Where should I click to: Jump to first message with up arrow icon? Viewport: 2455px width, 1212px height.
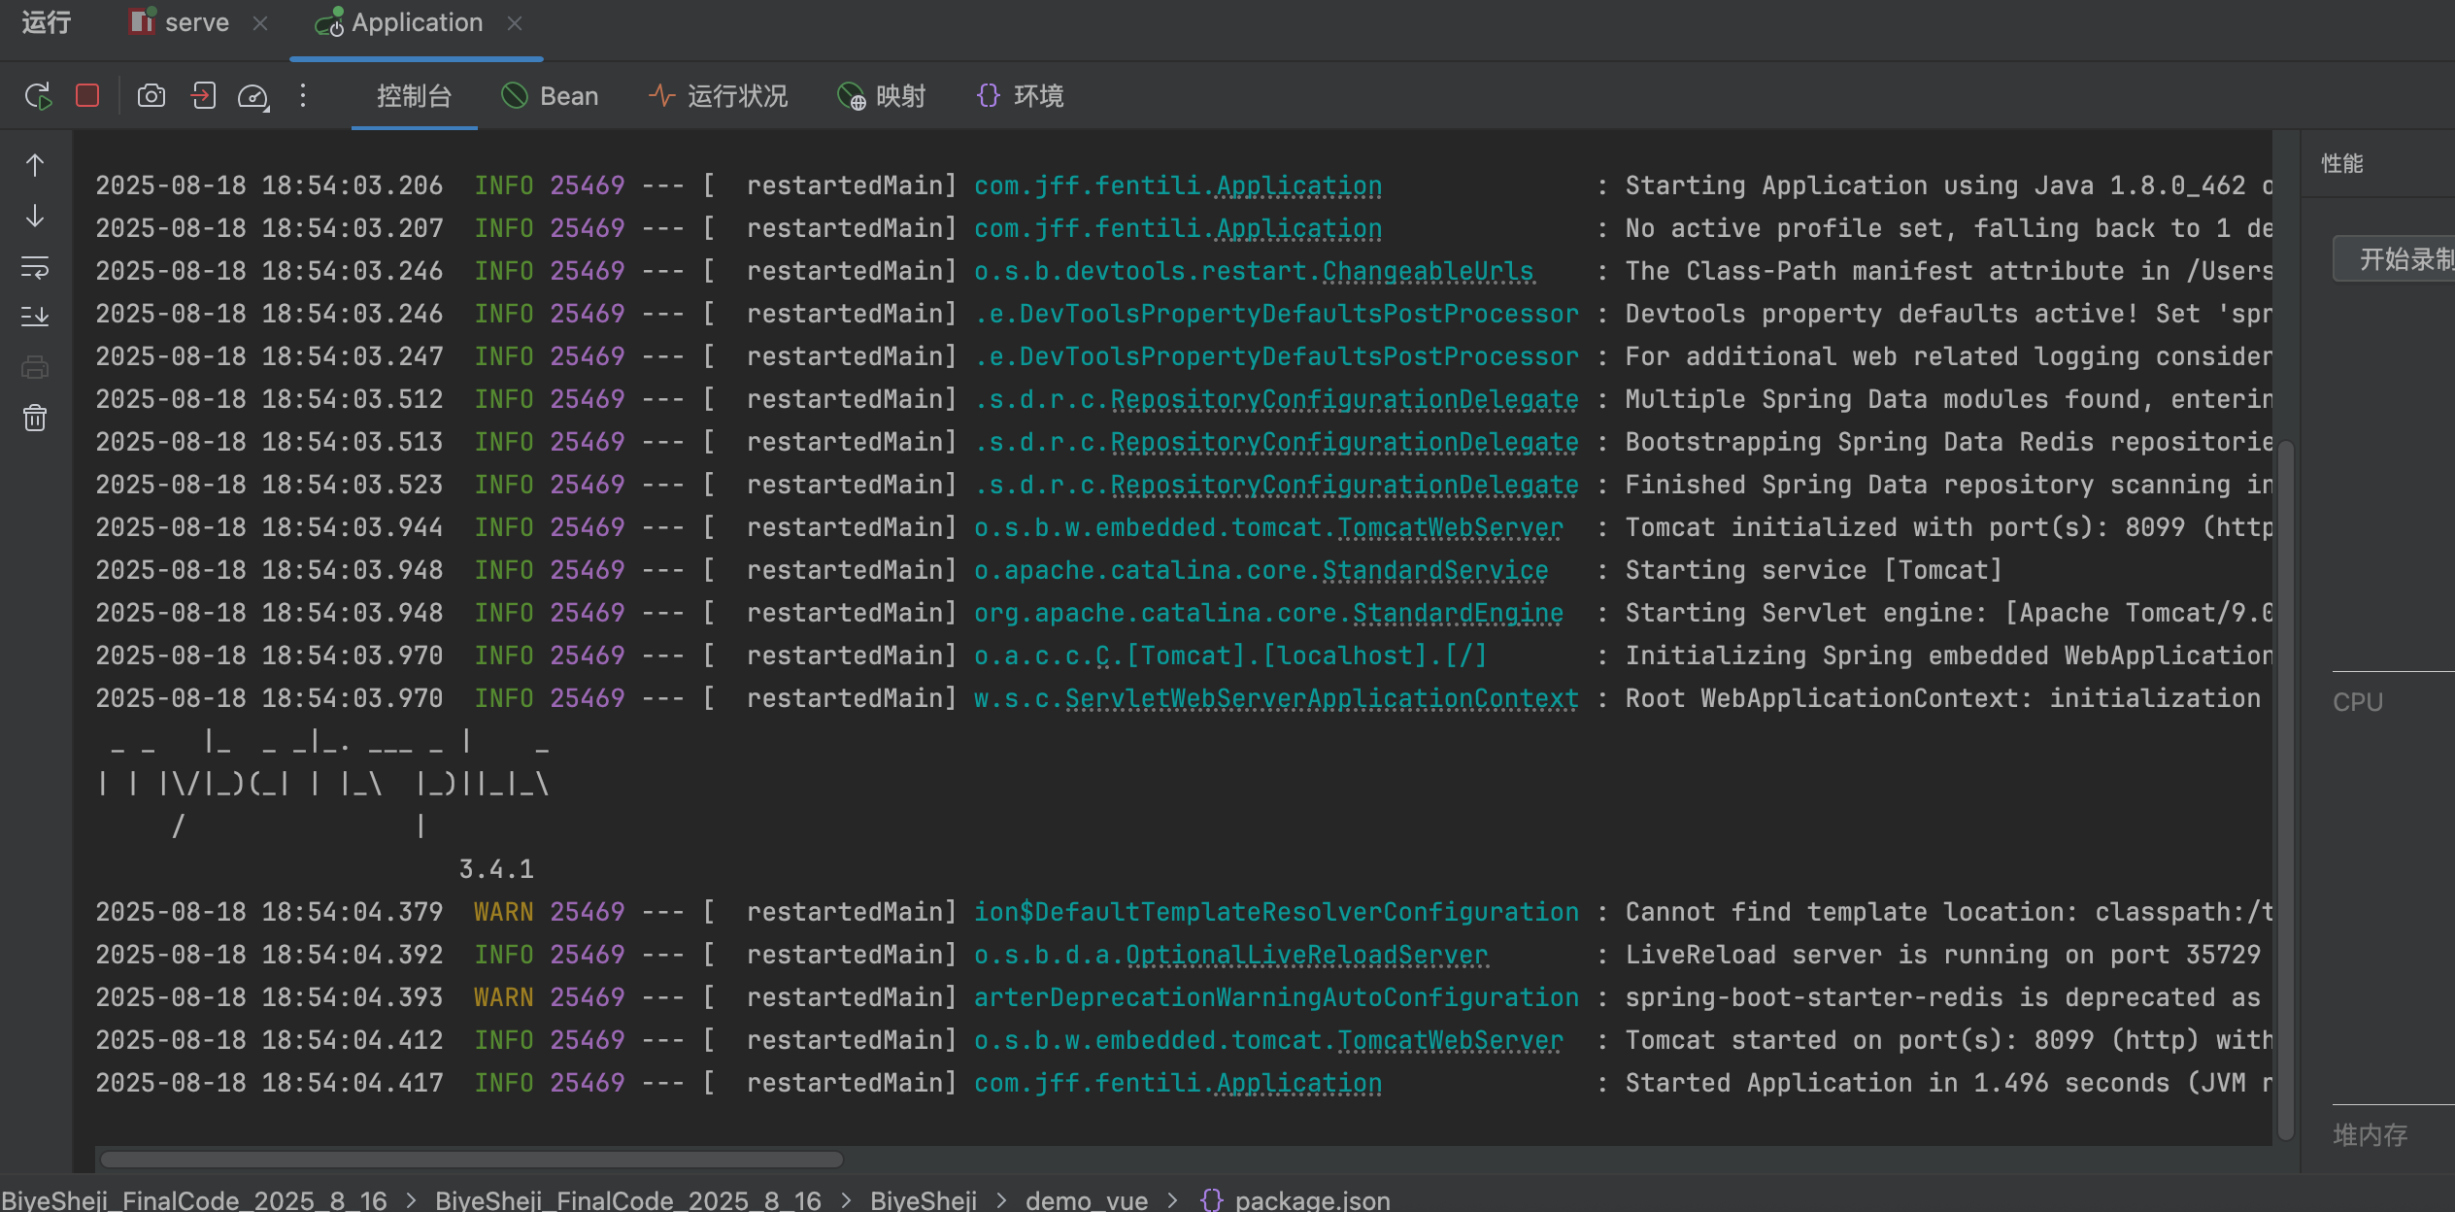(34, 165)
